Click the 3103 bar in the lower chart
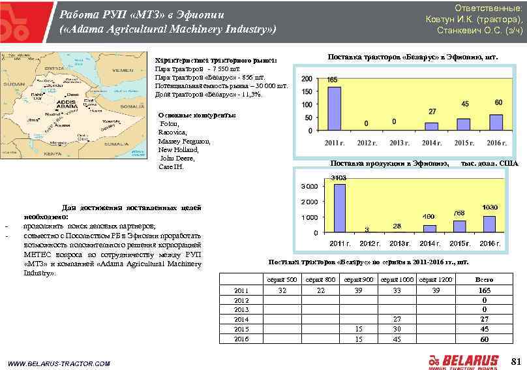 point(340,208)
